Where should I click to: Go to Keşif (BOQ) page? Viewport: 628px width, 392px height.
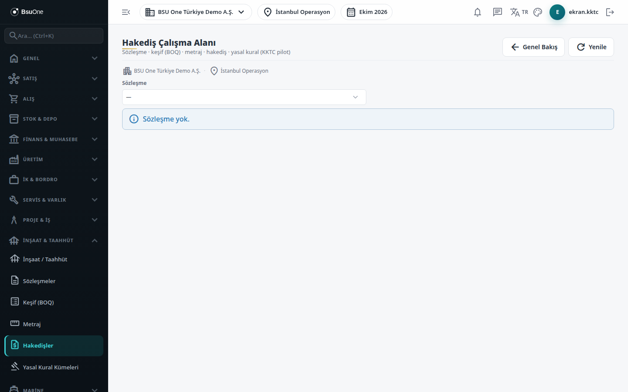(54, 302)
